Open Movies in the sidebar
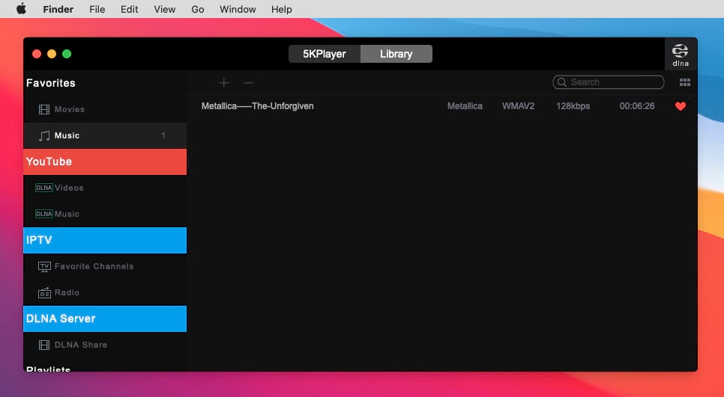 coord(105,109)
